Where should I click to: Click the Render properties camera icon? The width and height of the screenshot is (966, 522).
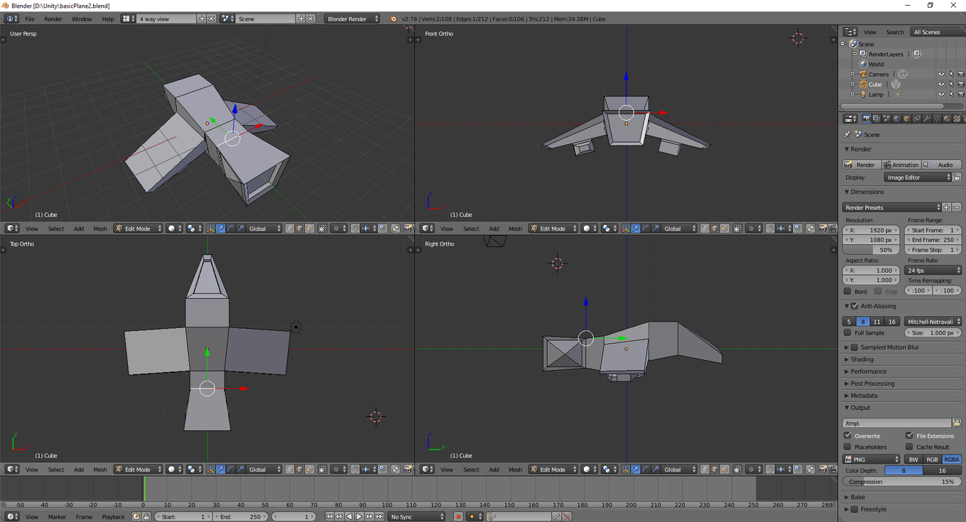click(x=867, y=119)
